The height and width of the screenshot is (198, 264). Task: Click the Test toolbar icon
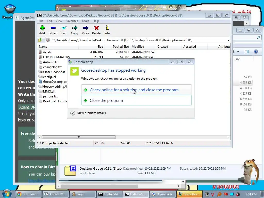click(x=64, y=30)
